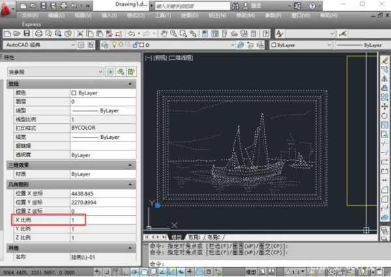Click the Mirror tool icon

(384, 79)
